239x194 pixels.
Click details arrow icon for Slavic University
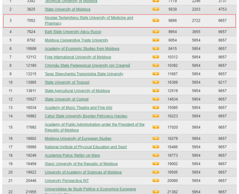tap(156, 164)
